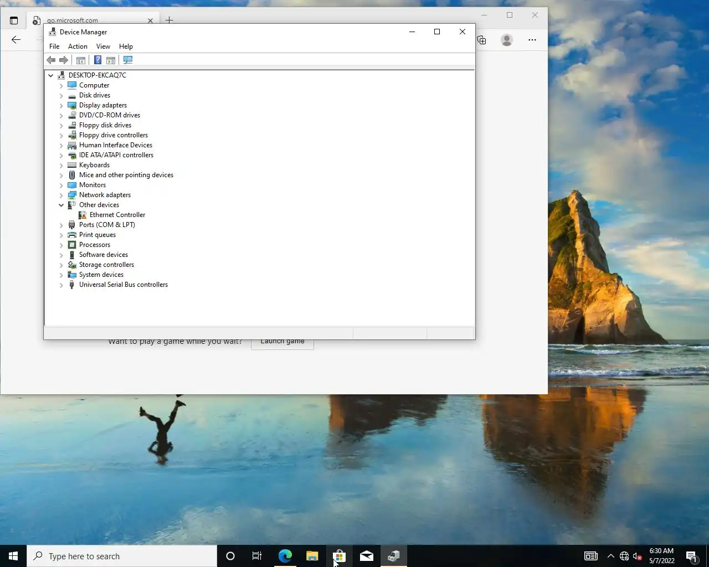Image resolution: width=709 pixels, height=567 pixels.
Task: Expand Floppy drive controllers node
Action: click(x=61, y=135)
